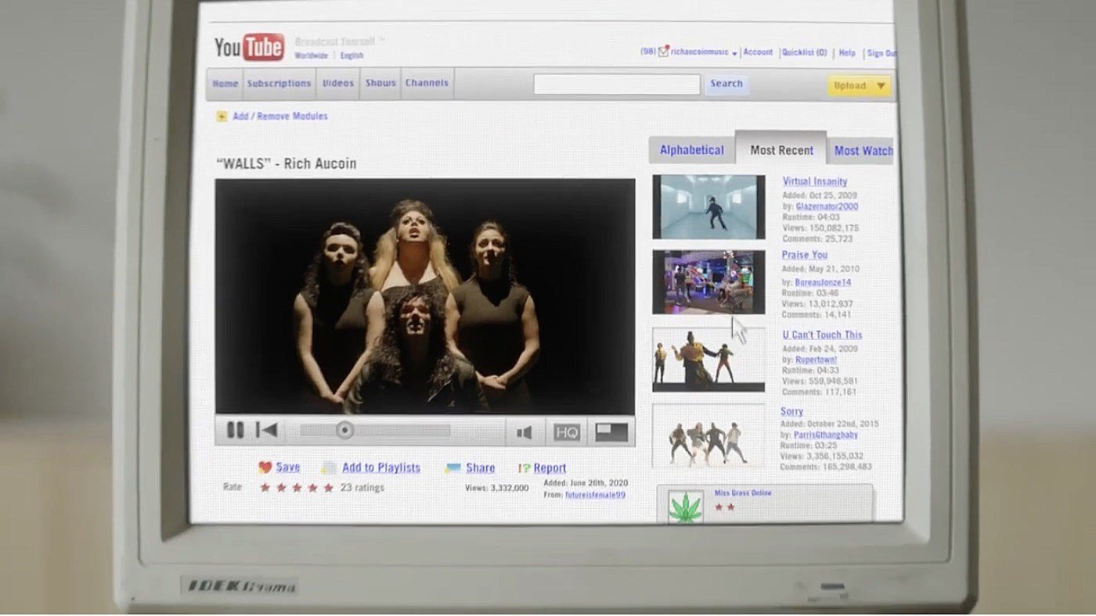Click the flag icon beside Report
Image resolution: width=1096 pixels, height=616 pixels.
tap(525, 468)
